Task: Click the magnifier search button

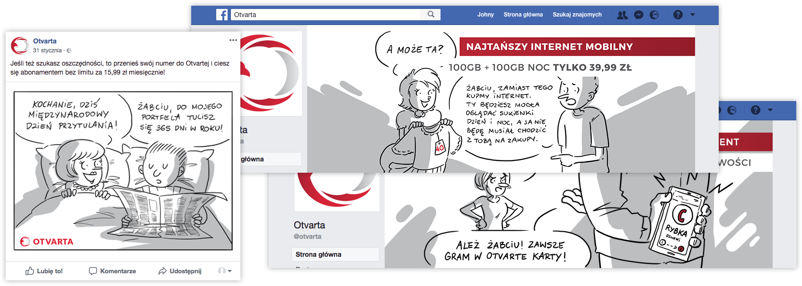Action: 431,15
